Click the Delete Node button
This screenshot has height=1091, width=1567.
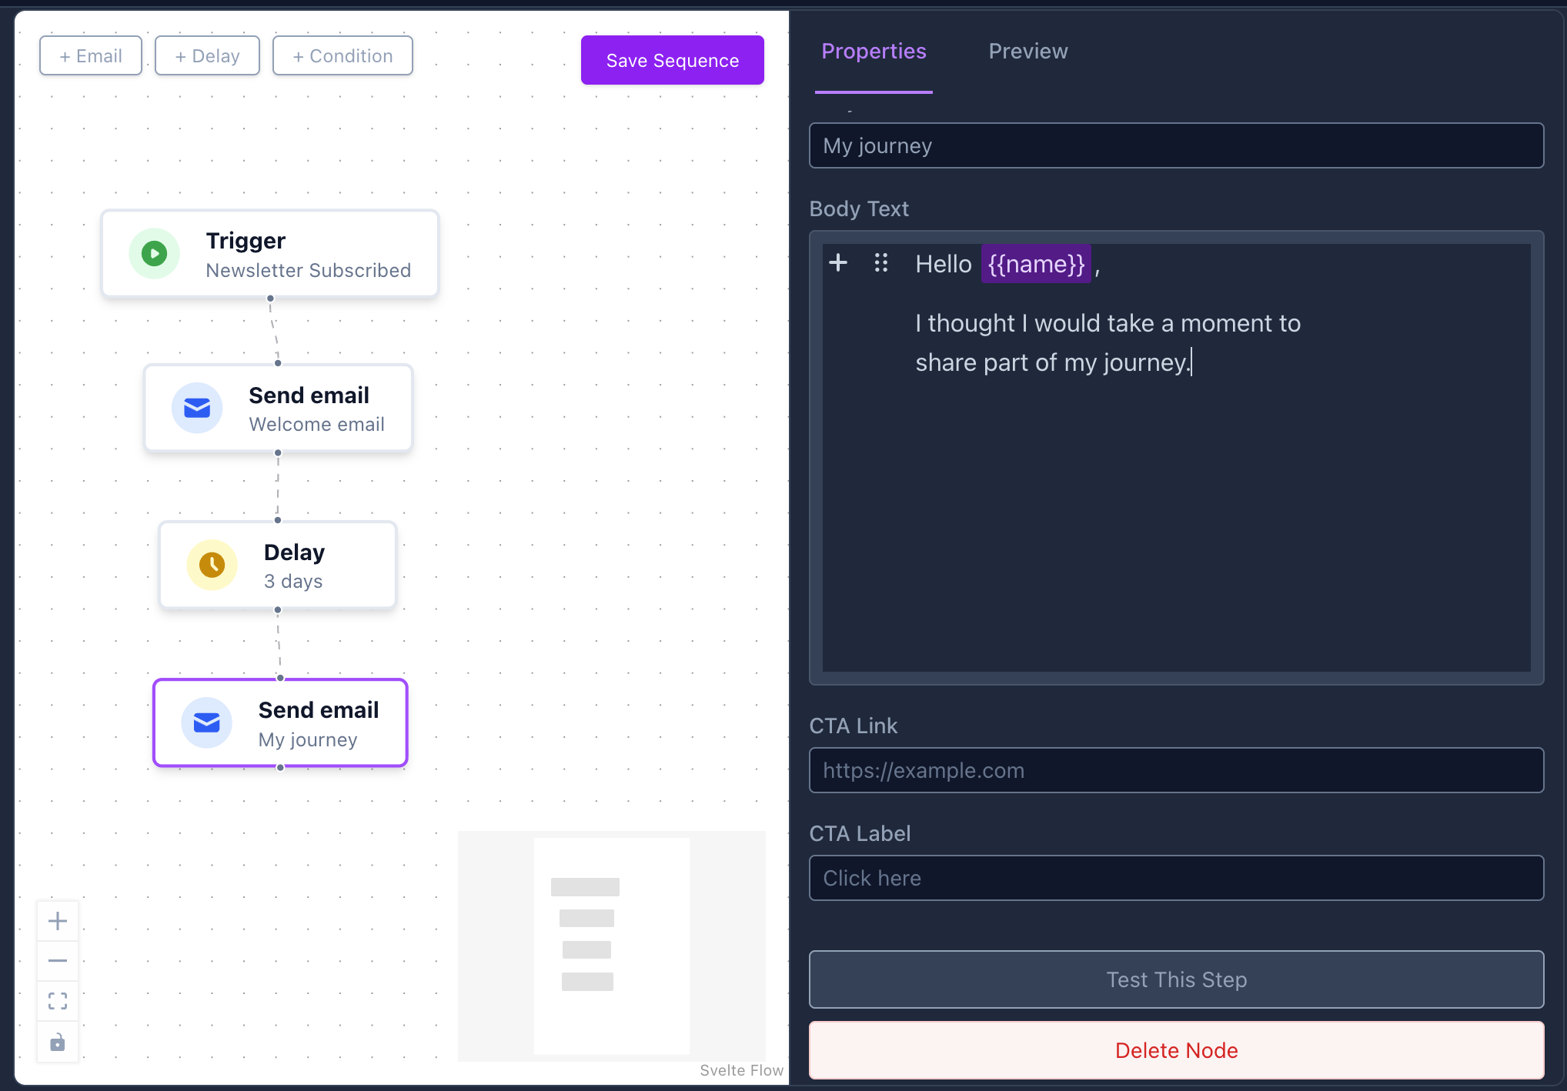tap(1176, 1050)
